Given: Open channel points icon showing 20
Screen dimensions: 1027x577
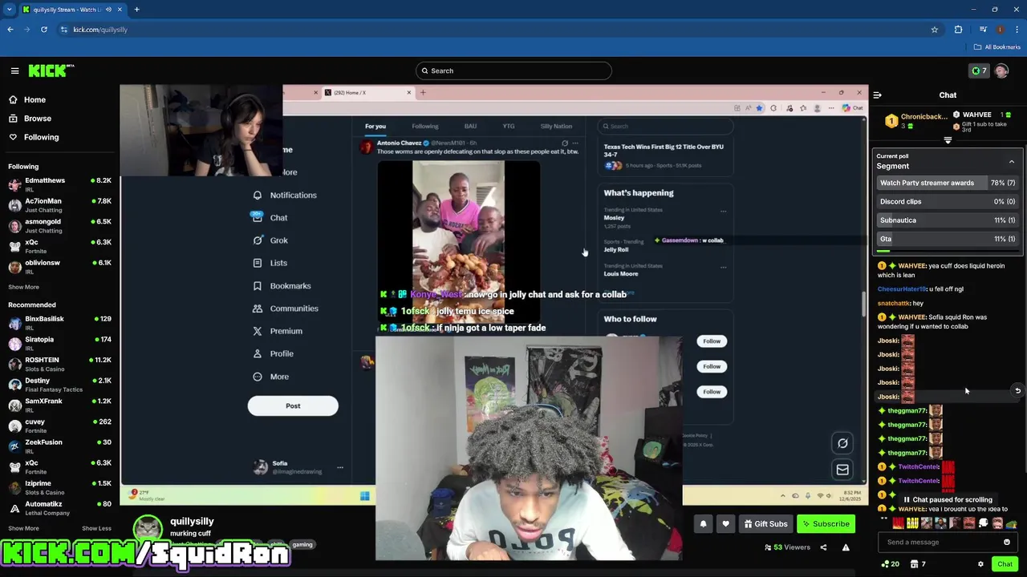Looking at the screenshot, I should (x=890, y=564).
